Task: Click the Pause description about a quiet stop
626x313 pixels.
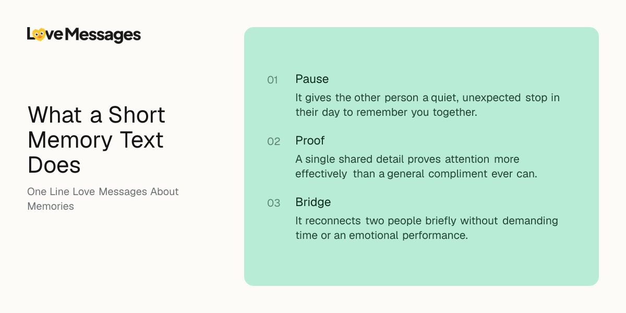Action: tap(427, 105)
